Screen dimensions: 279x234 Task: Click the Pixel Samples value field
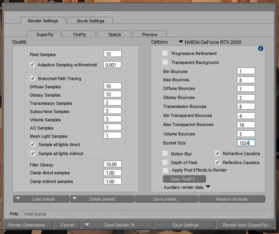click(x=112, y=54)
